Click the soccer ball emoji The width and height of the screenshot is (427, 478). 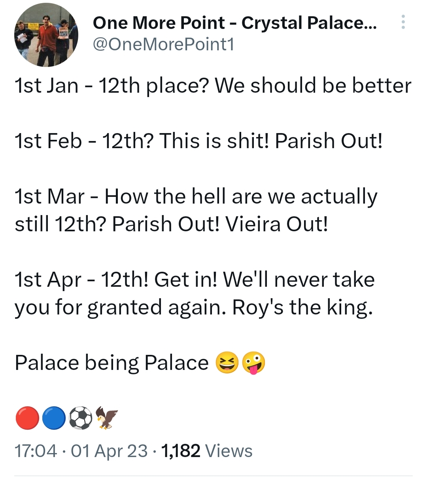click(x=81, y=418)
